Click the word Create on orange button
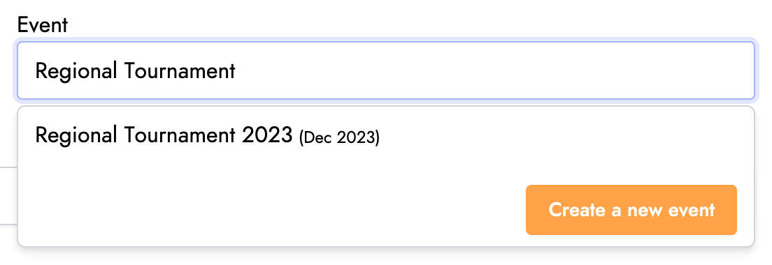772x265 pixels. click(x=577, y=210)
